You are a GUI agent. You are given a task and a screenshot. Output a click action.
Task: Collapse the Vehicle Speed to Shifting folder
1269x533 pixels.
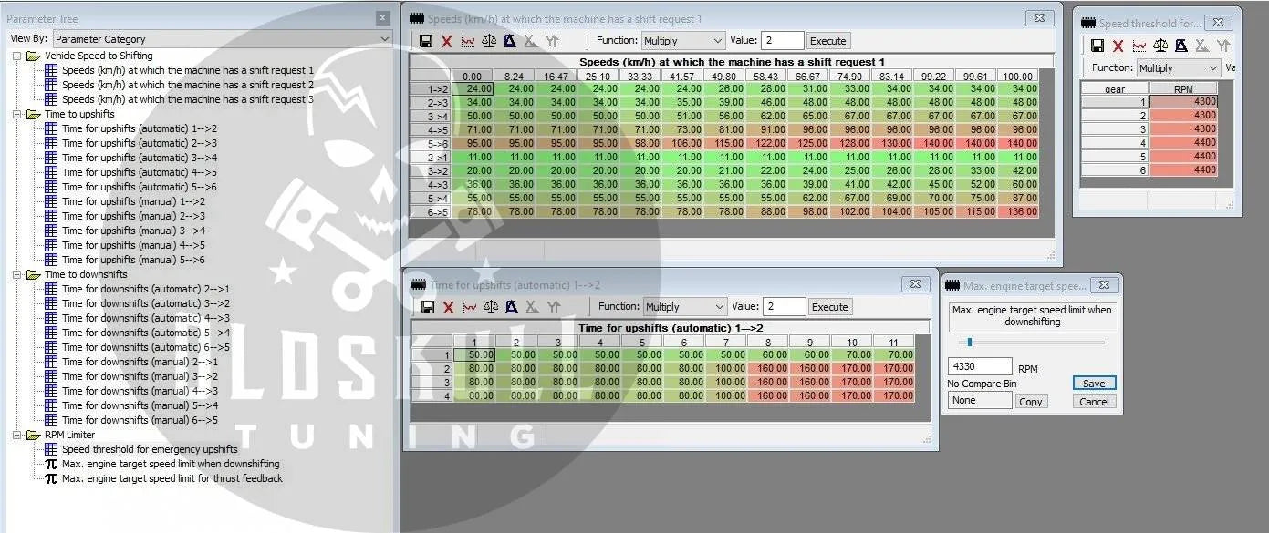tap(18, 56)
